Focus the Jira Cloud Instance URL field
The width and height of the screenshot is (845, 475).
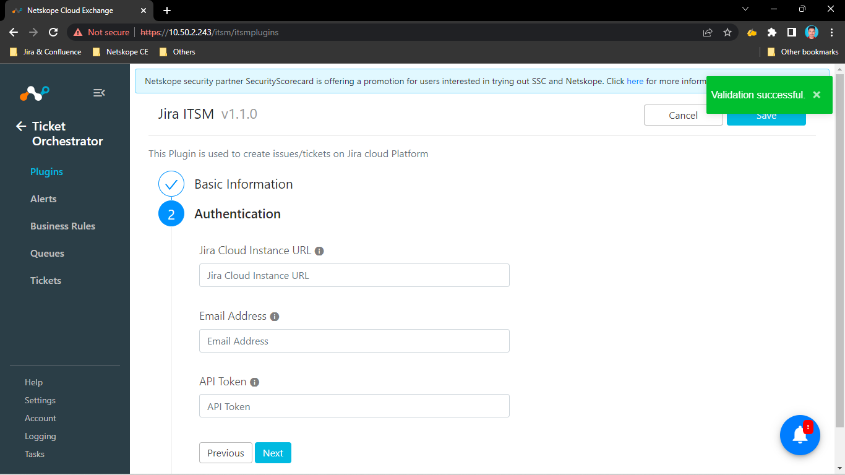354,275
